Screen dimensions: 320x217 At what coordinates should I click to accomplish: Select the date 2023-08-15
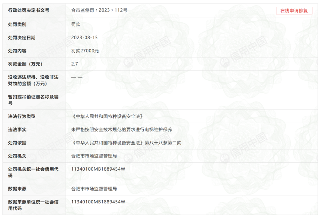(x=84, y=38)
